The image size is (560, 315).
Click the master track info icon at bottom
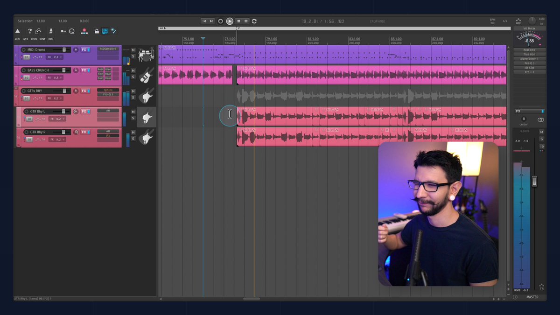pos(515,297)
